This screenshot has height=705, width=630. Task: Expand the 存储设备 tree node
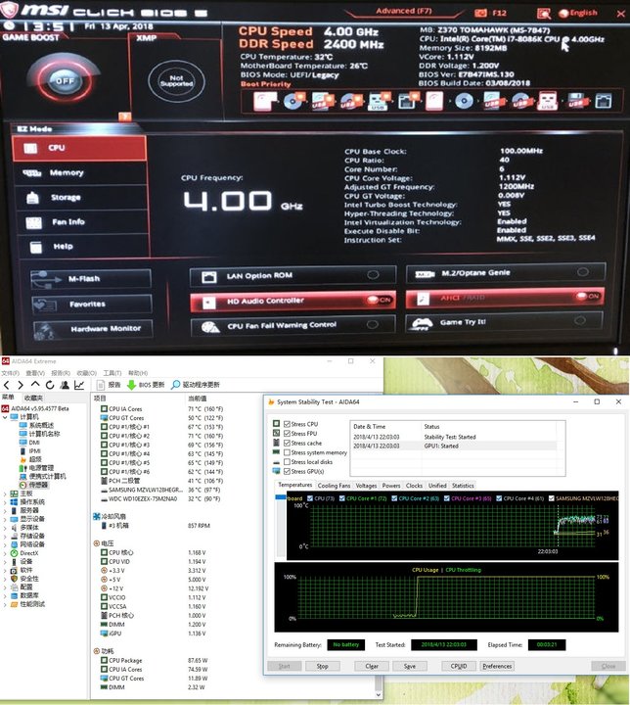[5, 537]
